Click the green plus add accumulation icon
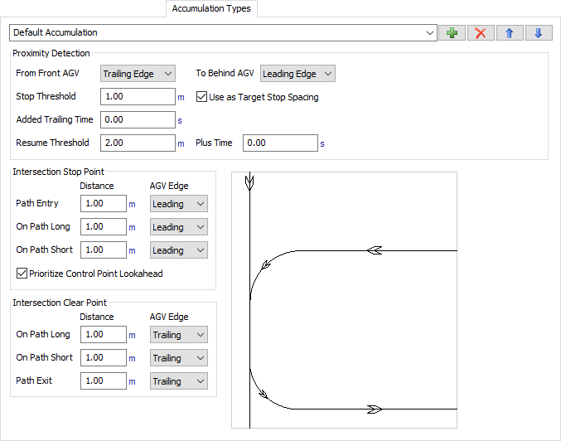This screenshot has width=561, height=441. point(452,33)
